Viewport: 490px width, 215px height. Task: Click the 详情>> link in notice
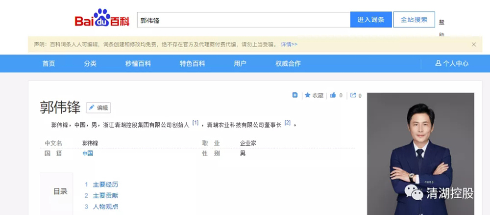coord(289,44)
